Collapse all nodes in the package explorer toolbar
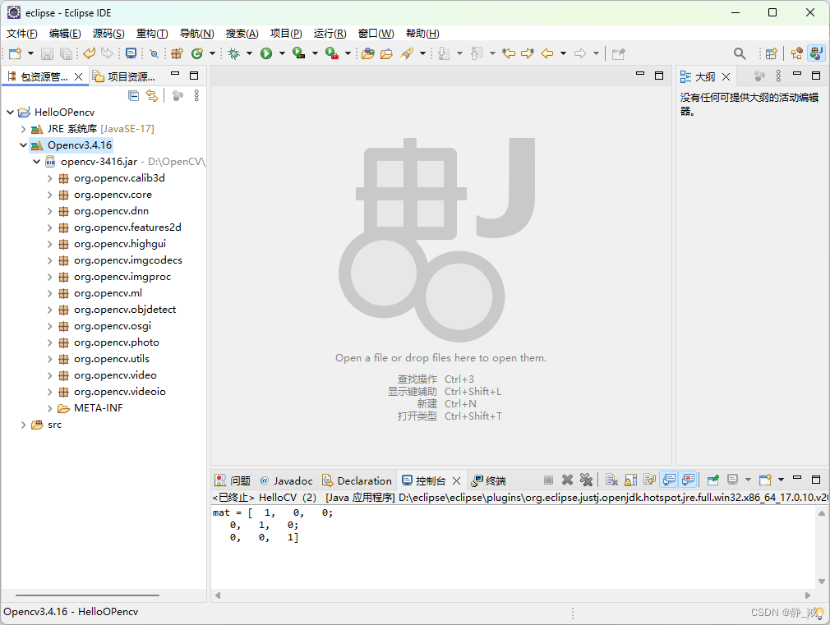Viewport: 830px width, 625px height. (x=133, y=95)
